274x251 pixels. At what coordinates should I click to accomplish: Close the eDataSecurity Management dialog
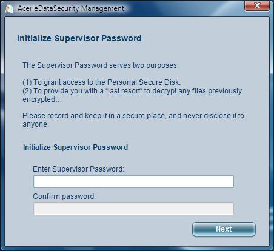coord(257,5)
